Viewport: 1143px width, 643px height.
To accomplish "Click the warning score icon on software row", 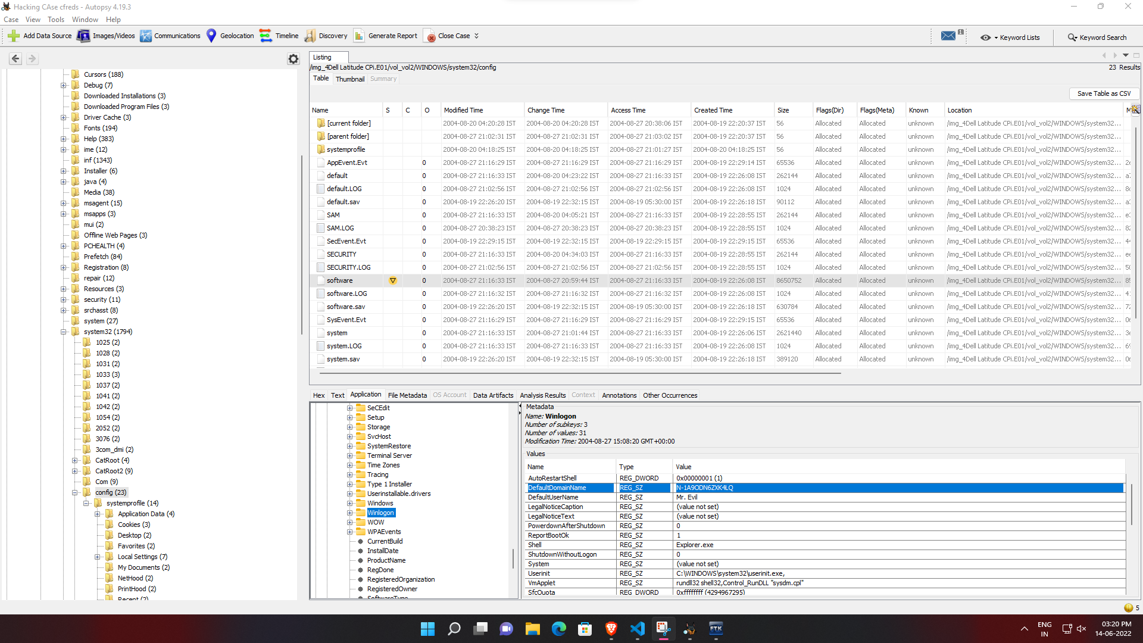I will [392, 280].
